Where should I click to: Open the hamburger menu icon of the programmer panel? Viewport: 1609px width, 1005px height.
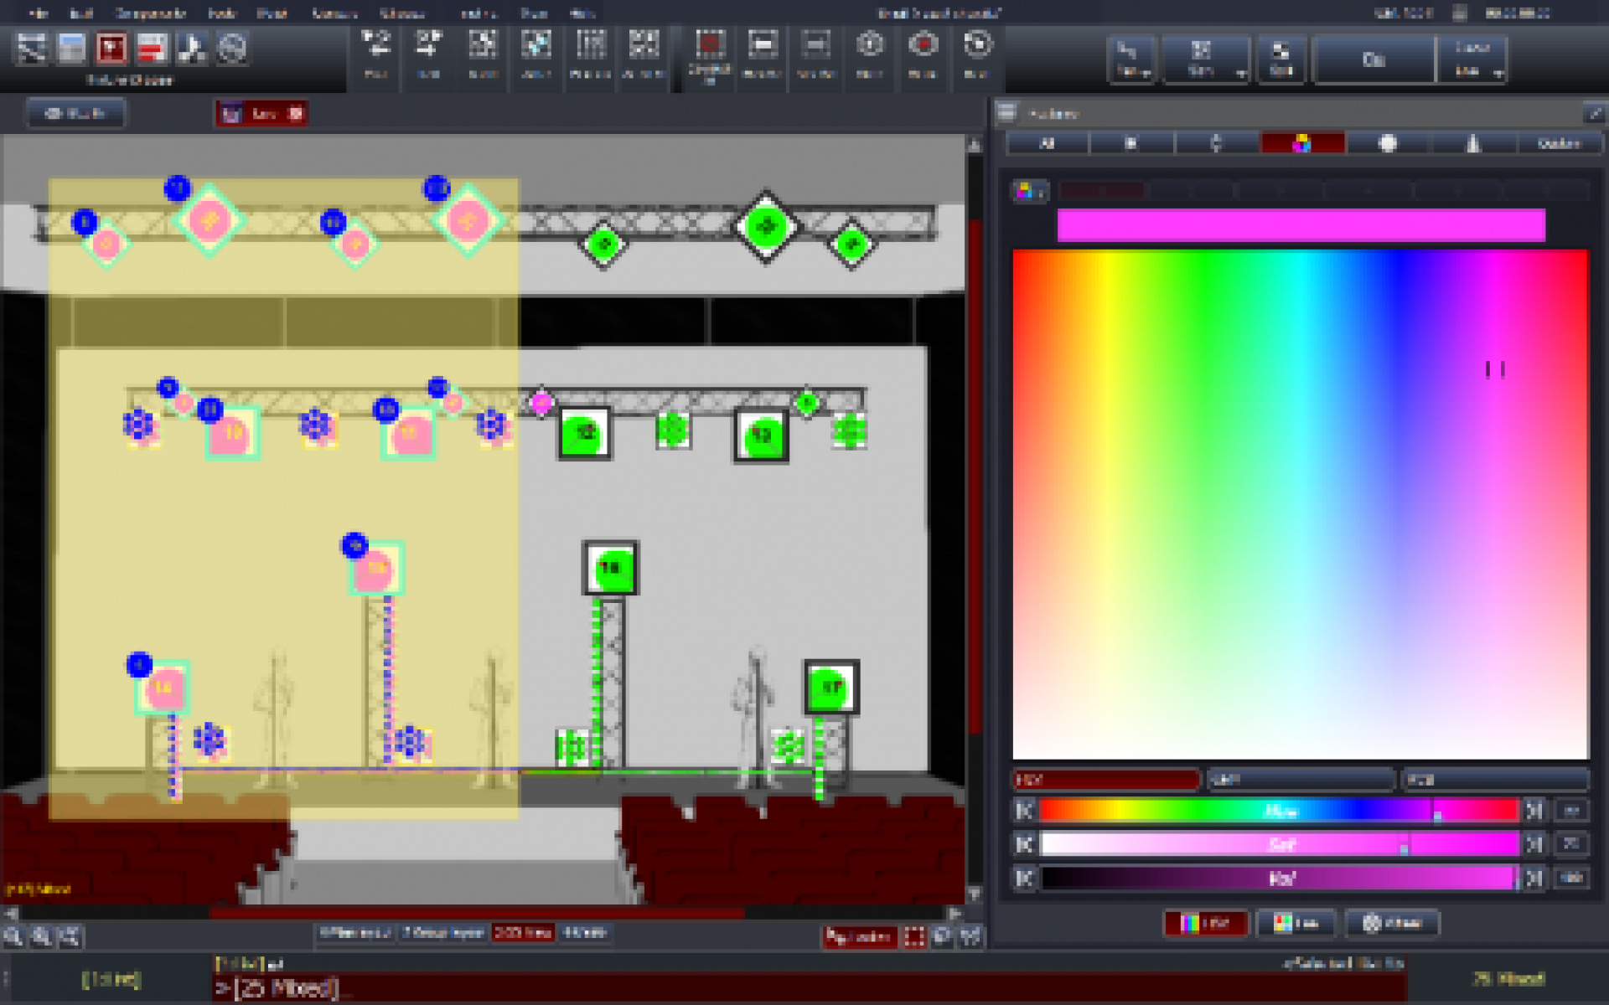(1006, 112)
